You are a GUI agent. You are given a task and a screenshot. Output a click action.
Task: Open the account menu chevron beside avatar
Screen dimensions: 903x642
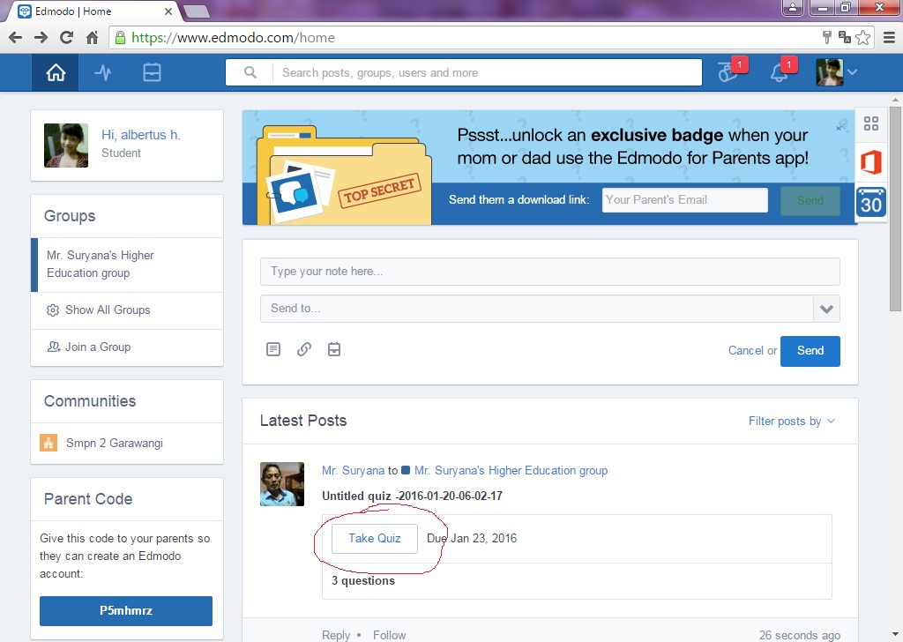(x=853, y=72)
